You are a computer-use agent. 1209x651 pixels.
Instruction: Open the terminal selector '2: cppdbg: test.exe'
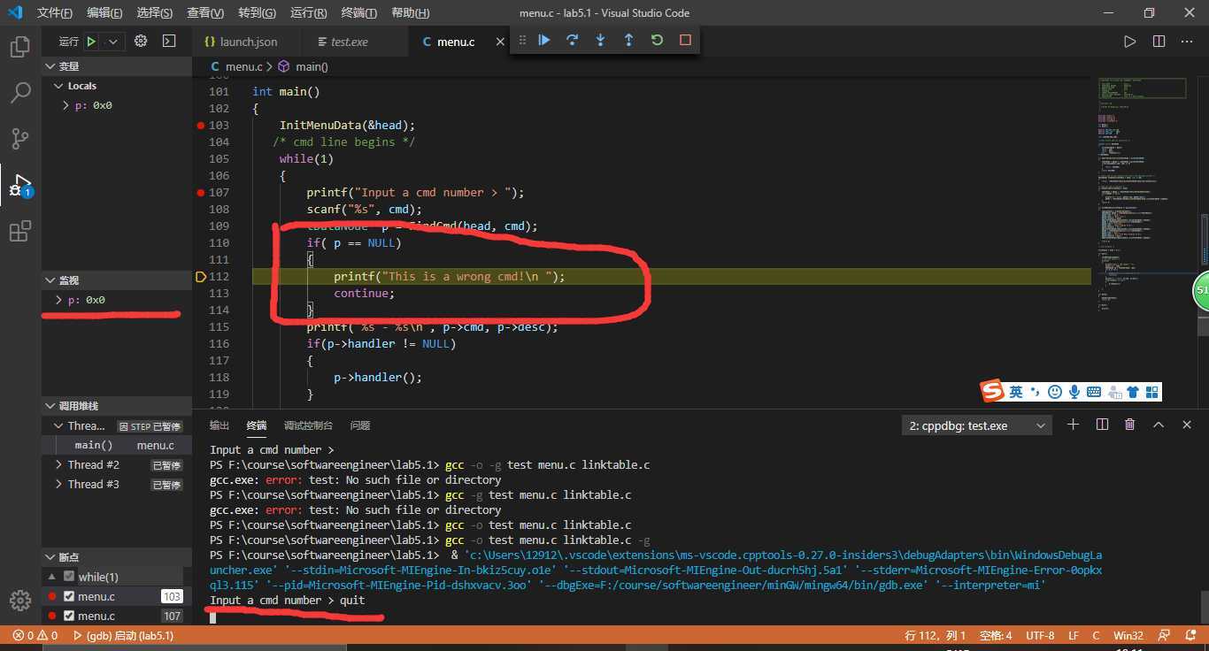point(977,425)
